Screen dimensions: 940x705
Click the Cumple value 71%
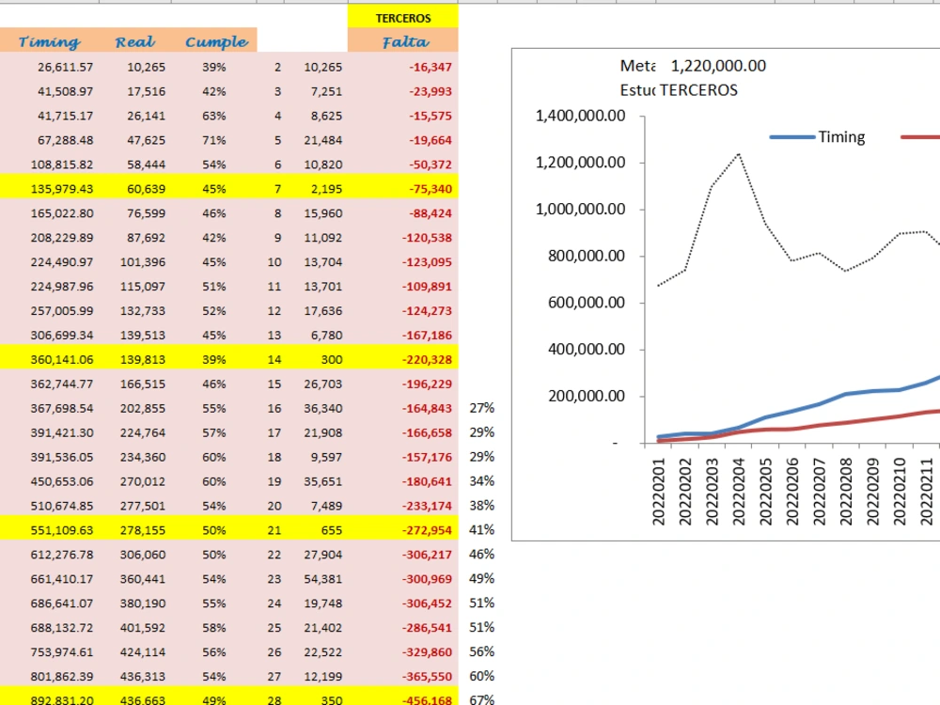(214, 140)
